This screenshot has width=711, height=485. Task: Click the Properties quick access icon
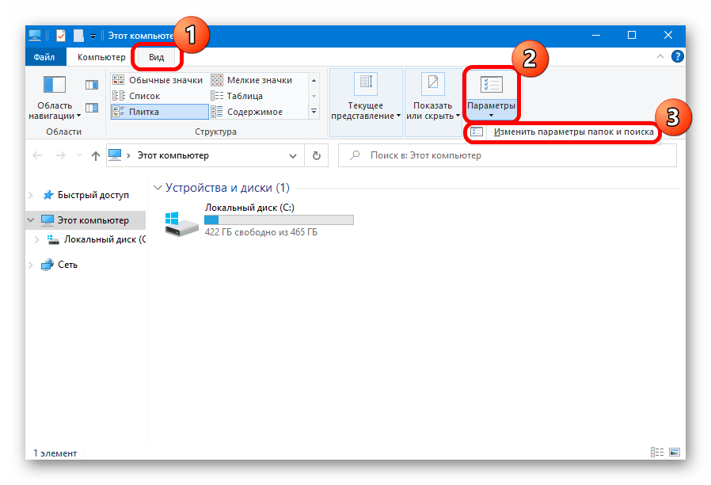pos(61,36)
